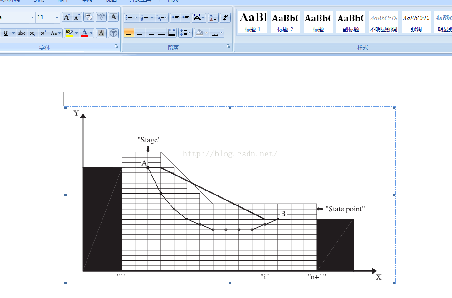Apply the 标题 2 style

(x=285, y=22)
